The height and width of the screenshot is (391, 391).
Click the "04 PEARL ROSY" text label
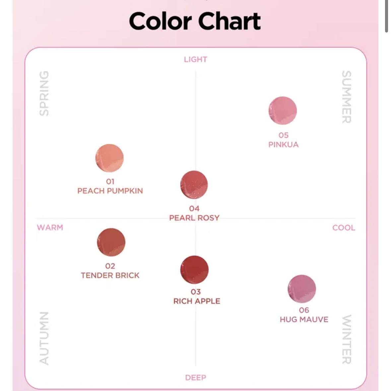(194, 213)
